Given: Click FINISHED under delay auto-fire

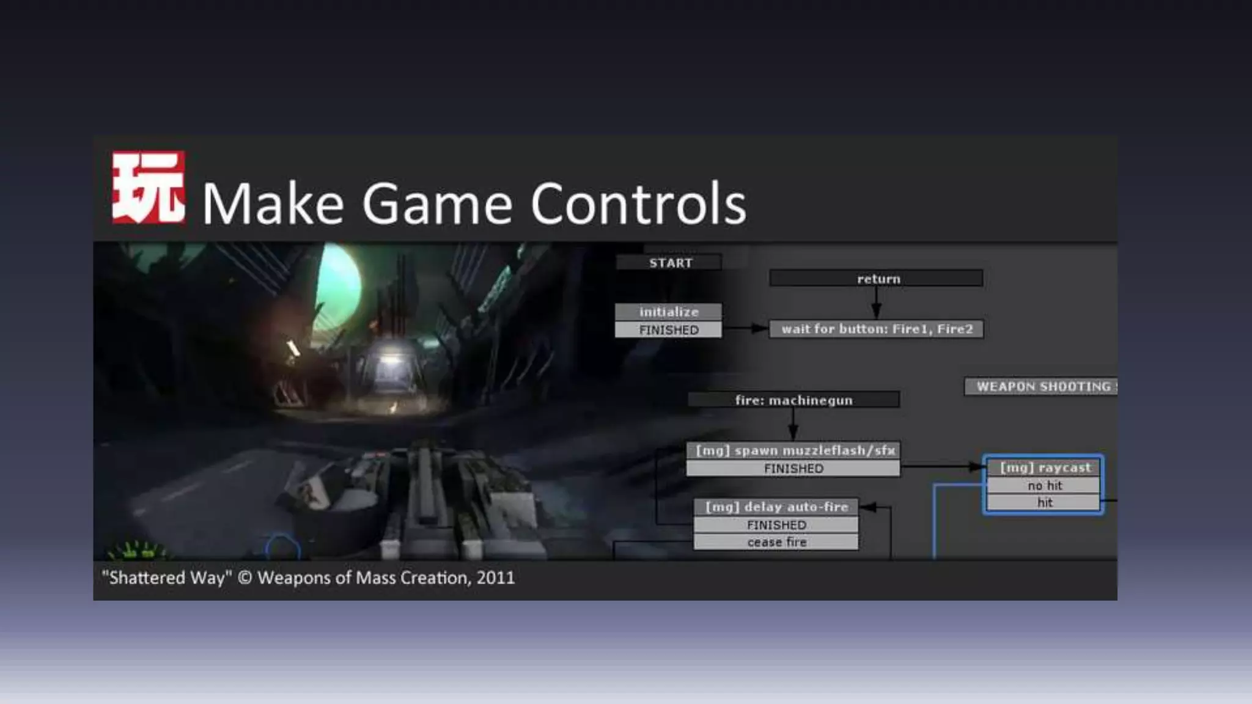Looking at the screenshot, I should [x=776, y=525].
